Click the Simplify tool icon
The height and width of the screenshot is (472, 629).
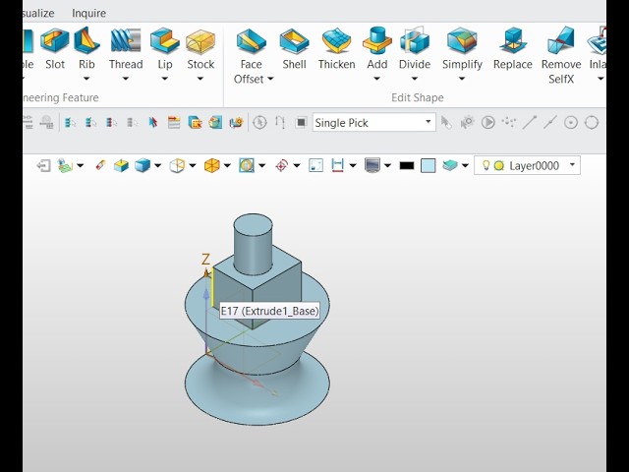pyautogui.click(x=462, y=48)
